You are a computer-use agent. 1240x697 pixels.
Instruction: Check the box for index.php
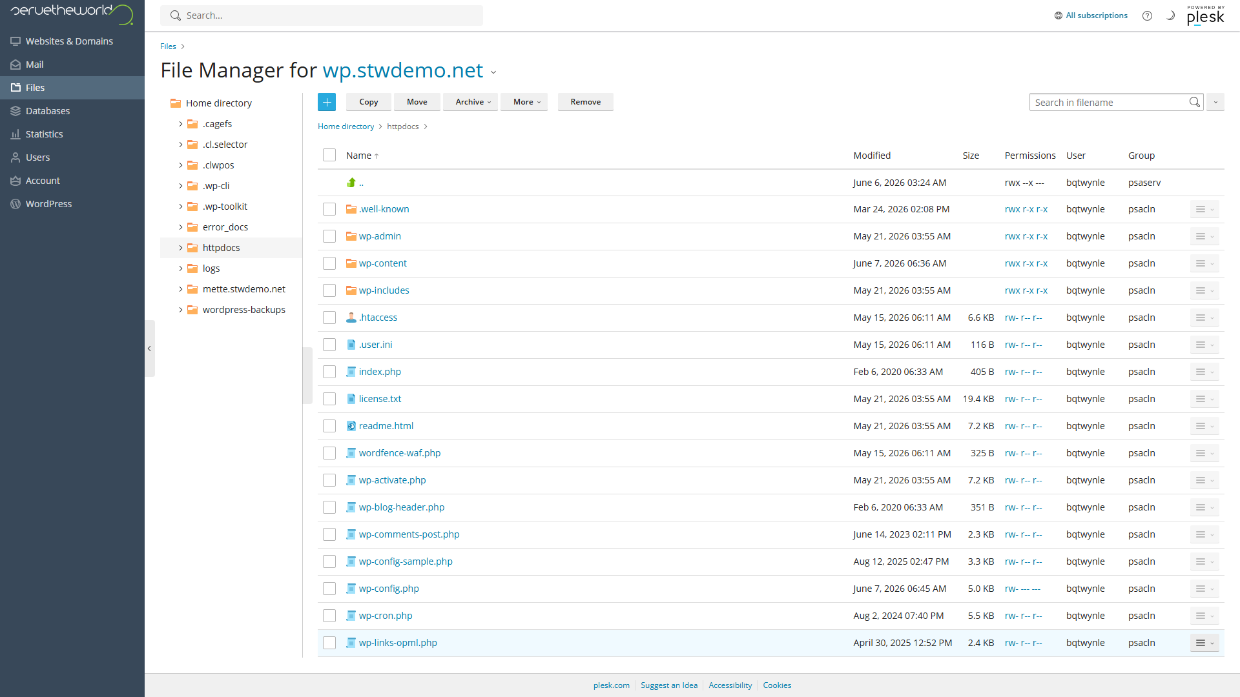point(329,372)
